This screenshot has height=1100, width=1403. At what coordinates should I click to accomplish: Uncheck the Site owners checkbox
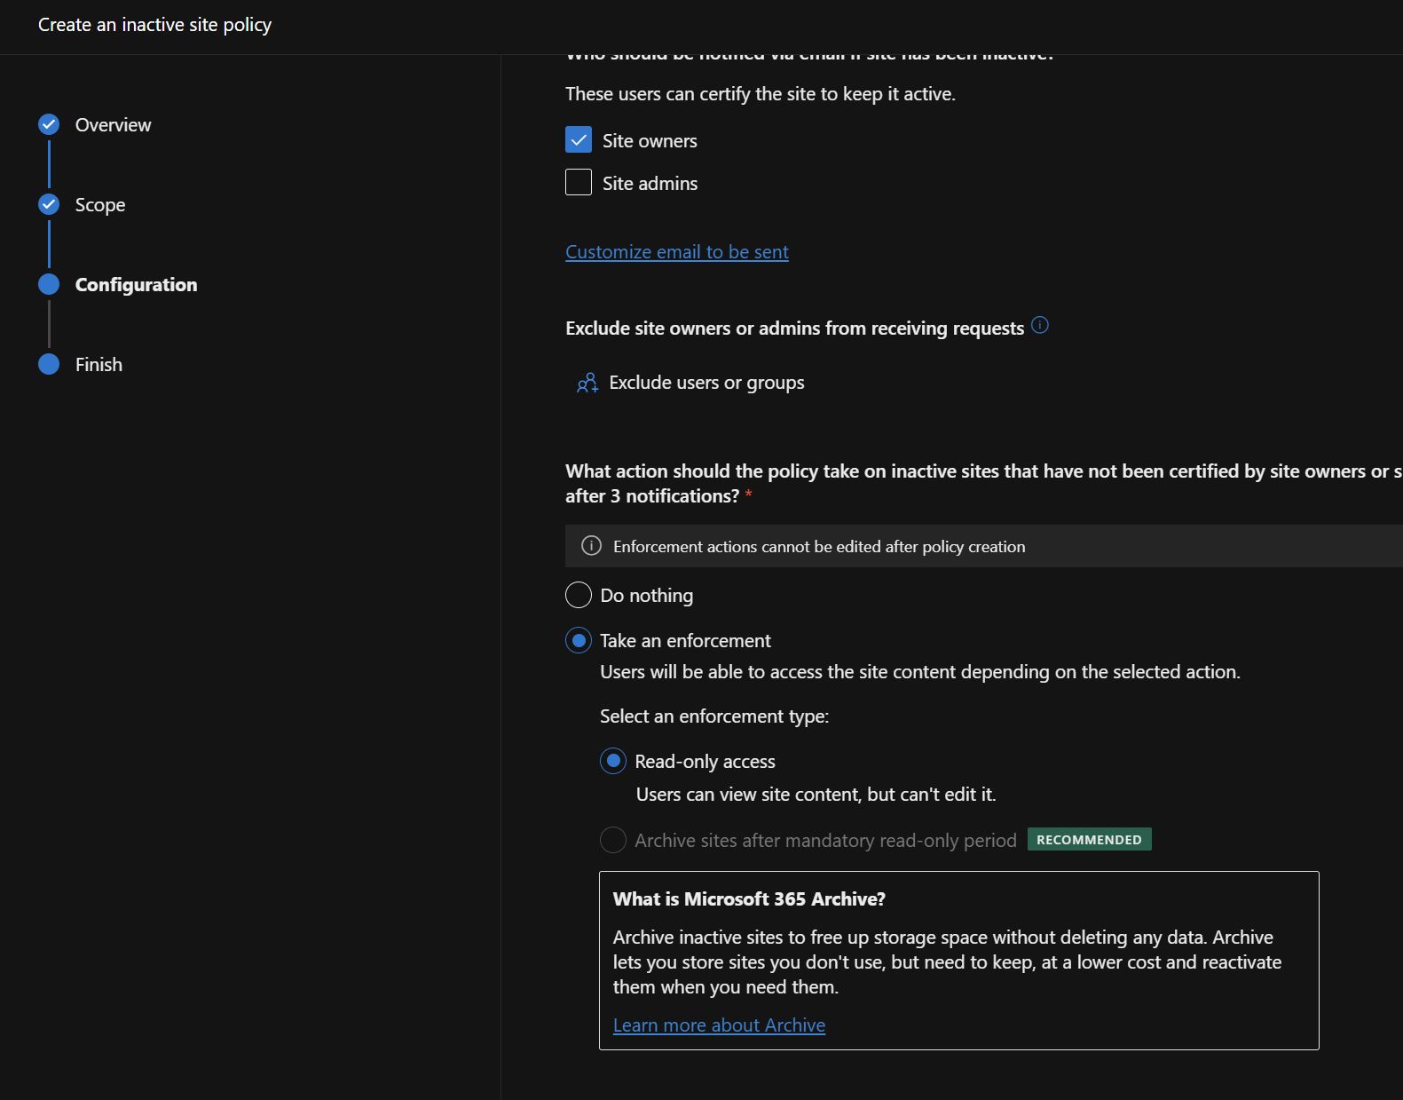579,139
